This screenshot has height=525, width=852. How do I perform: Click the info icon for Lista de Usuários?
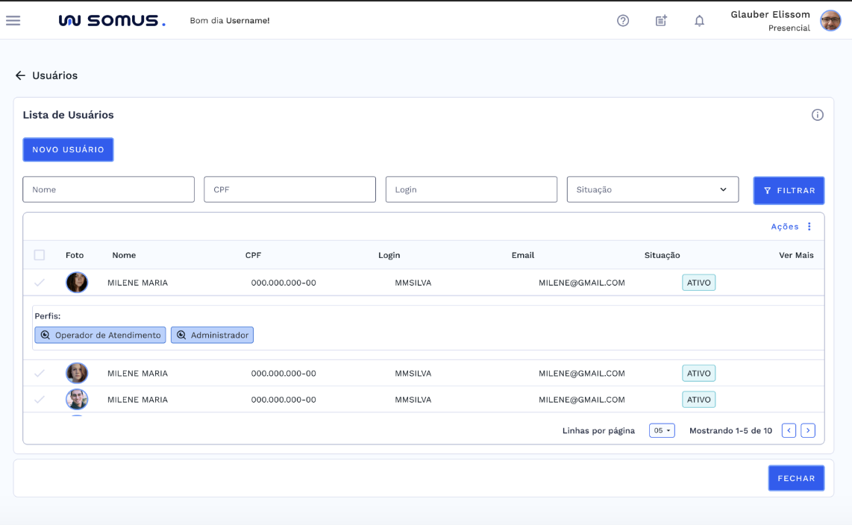coord(818,115)
